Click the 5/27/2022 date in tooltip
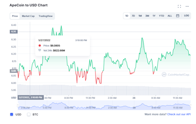This screenshot has height=124, width=196. [44, 40]
